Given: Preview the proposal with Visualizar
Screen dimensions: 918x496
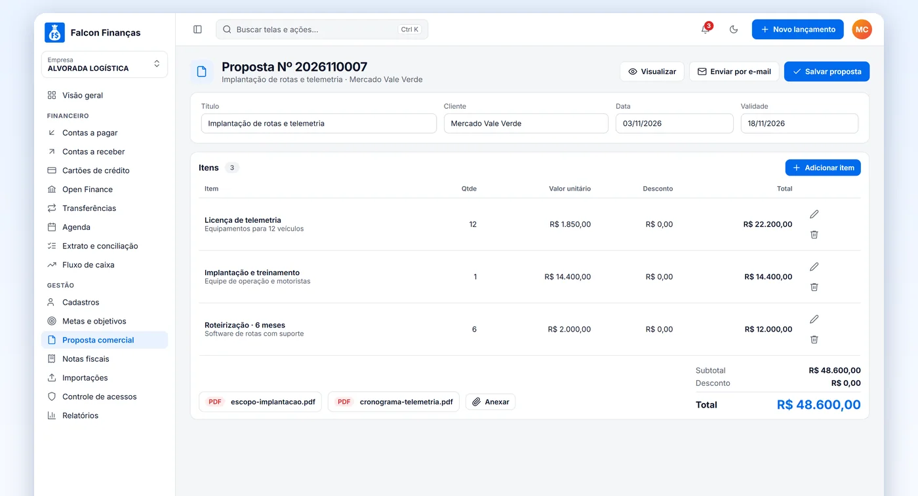Looking at the screenshot, I should [x=652, y=71].
